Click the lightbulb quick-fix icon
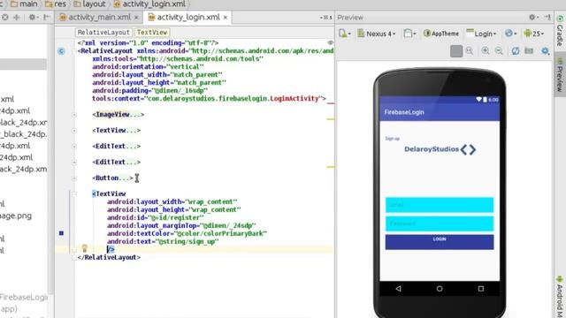566x318 pixels. point(85,248)
